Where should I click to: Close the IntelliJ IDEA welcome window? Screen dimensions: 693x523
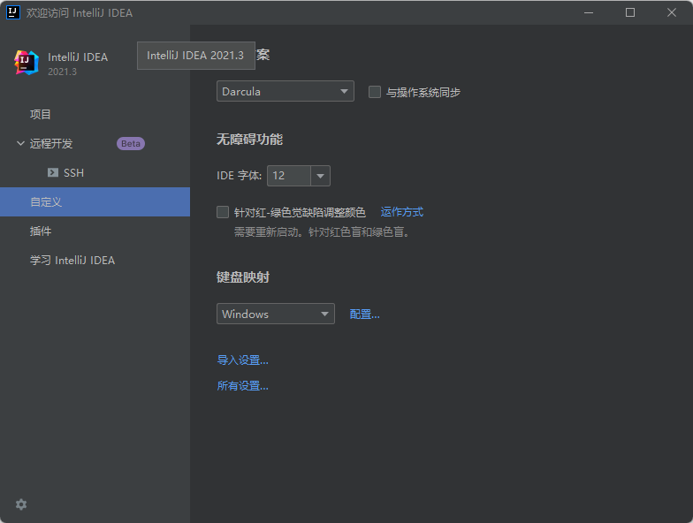672,12
